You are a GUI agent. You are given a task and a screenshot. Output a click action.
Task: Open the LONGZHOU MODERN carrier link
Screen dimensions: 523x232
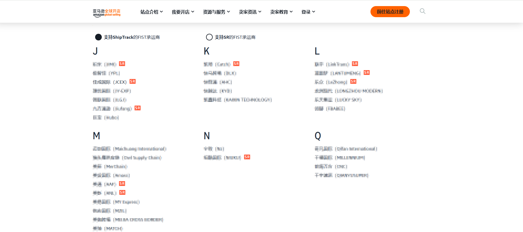pos(348,91)
